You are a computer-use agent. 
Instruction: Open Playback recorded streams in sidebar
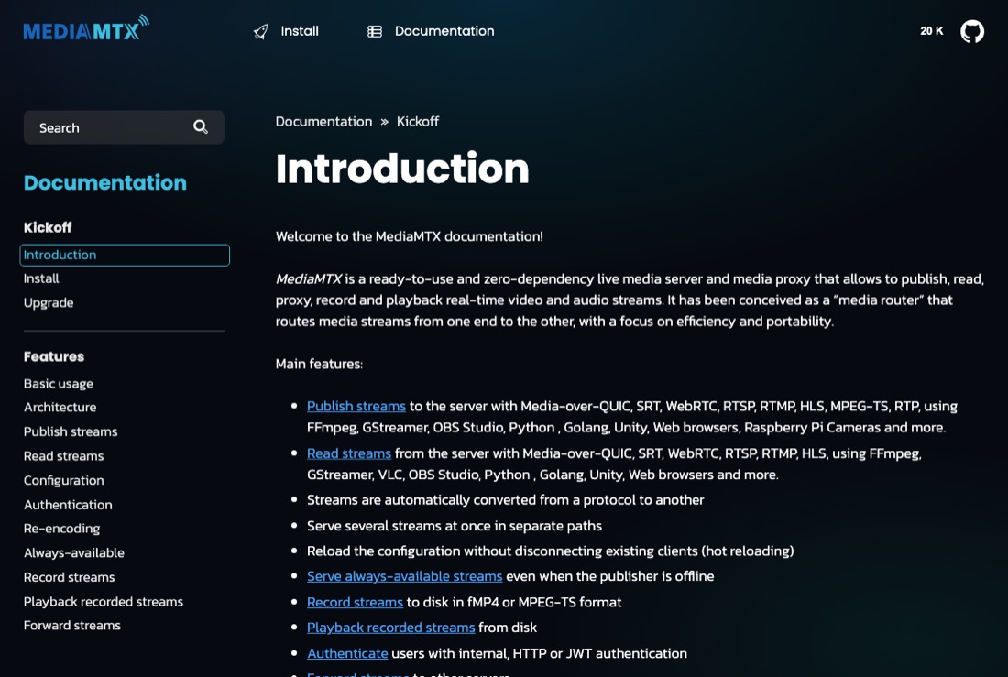tap(104, 602)
